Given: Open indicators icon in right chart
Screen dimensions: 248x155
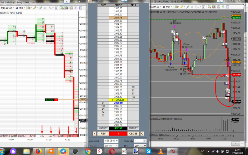Looking at the screenshot, I should point(219,7).
